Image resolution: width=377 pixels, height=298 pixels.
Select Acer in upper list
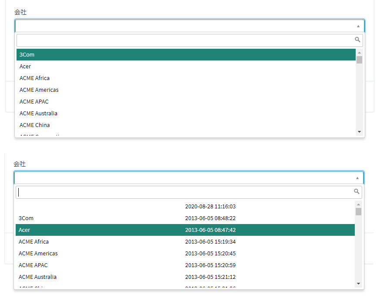(x=186, y=66)
